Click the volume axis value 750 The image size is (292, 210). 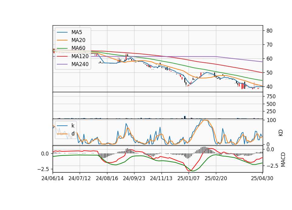[x=271, y=96]
